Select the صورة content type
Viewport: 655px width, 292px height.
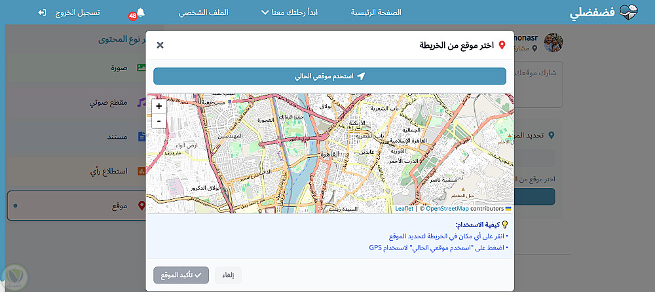point(77,67)
